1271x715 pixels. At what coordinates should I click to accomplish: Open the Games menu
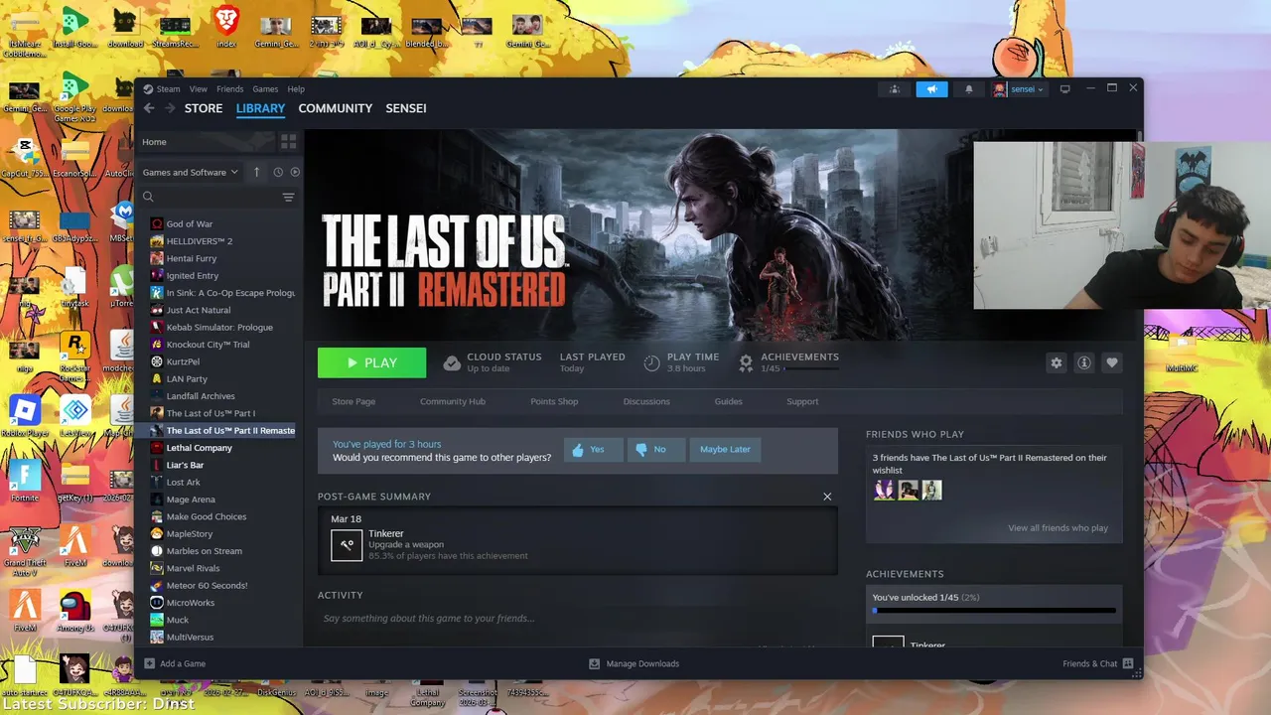265,89
